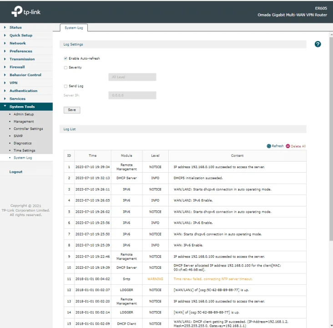333x328 pixels.
Task: Select System Log submenu item
Action: coord(23,158)
